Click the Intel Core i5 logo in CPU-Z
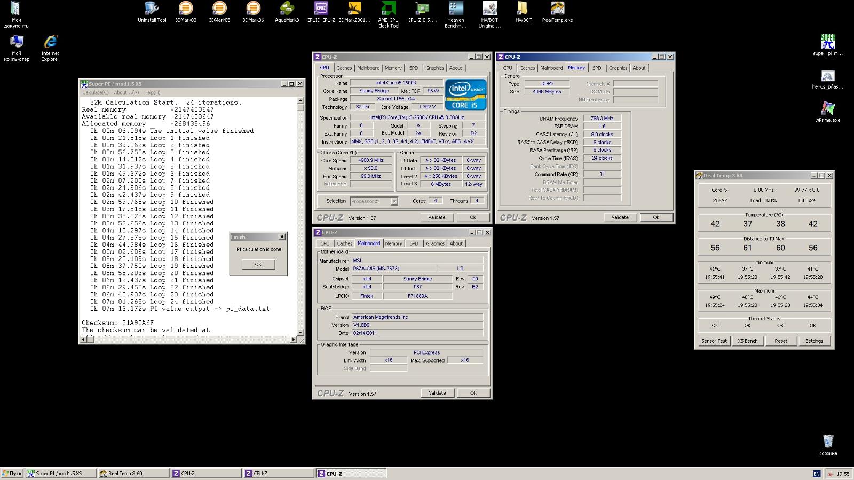The width and height of the screenshot is (854, 480). [x=466, y=95]
